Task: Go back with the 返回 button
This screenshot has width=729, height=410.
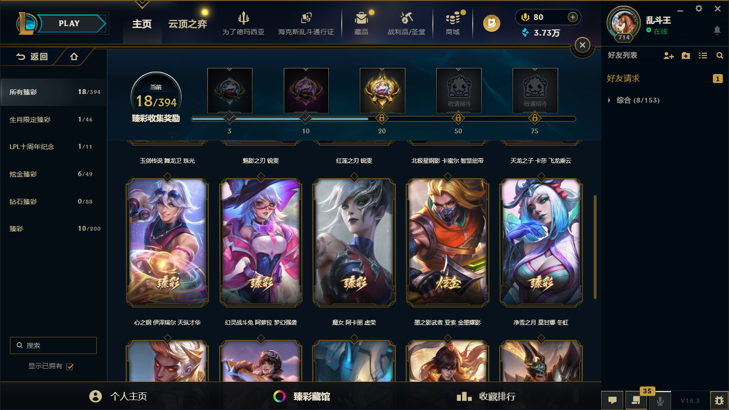Action: pos(32,56)
